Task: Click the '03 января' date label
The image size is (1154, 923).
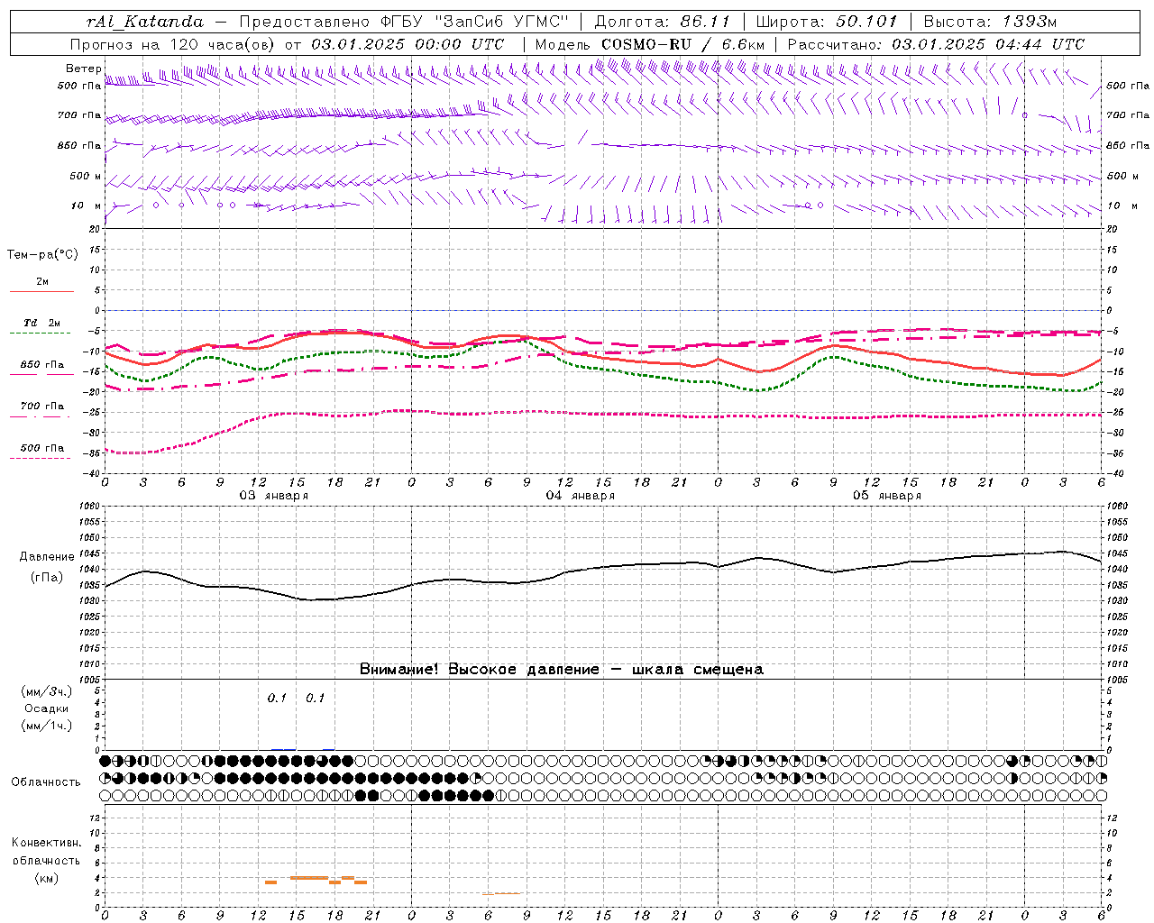Action: click(273, 496)
